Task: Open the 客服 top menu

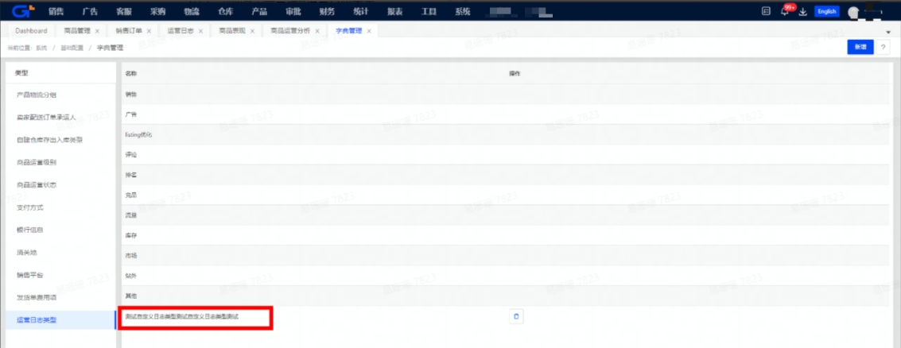Action: pos(123,11)
